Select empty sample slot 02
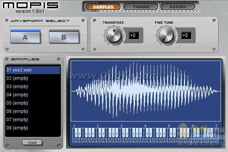The image size is (228, 152). click(x=33, y=78)
